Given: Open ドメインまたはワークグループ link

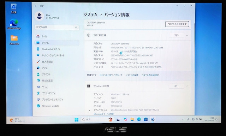Looking at the screenshot, I should [111, 75].
